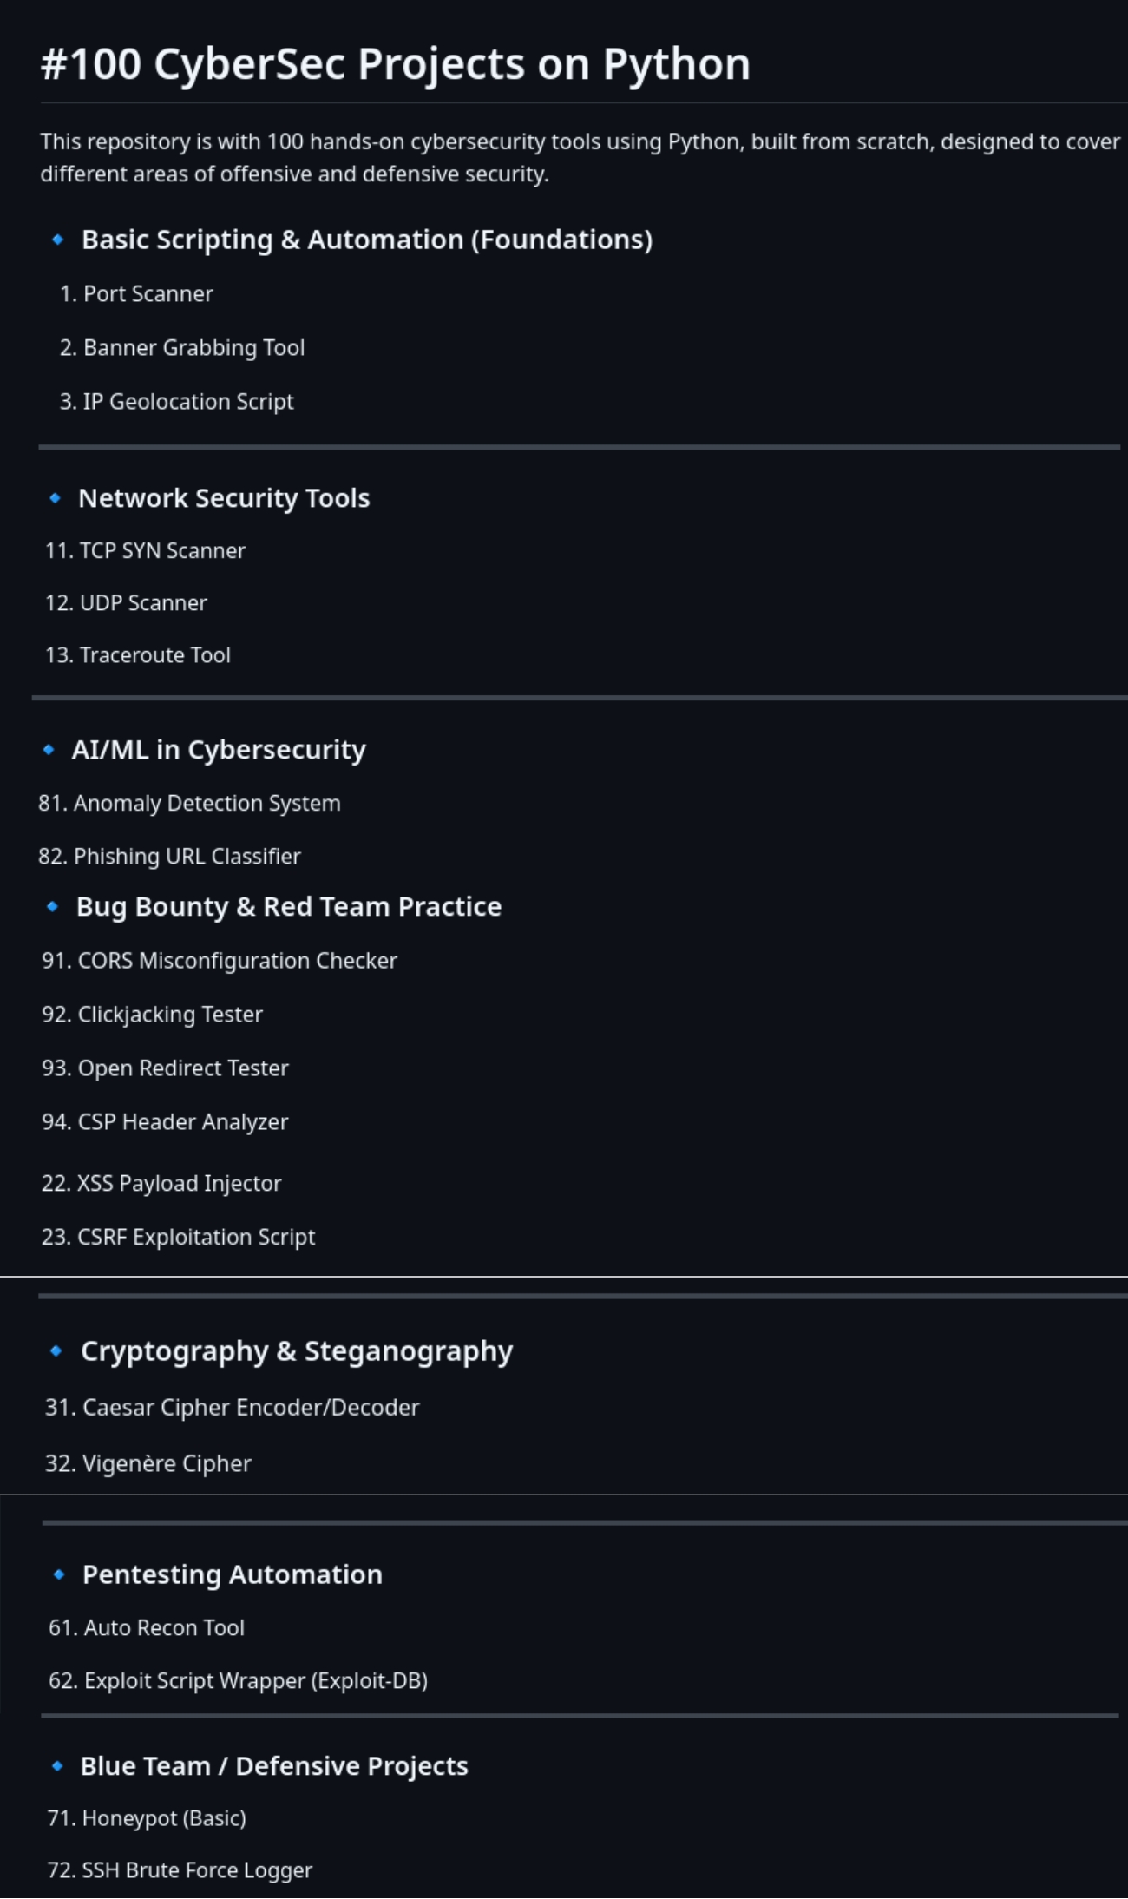Click the diamond icon beside Blue Team heading

tap(57, 1766)
